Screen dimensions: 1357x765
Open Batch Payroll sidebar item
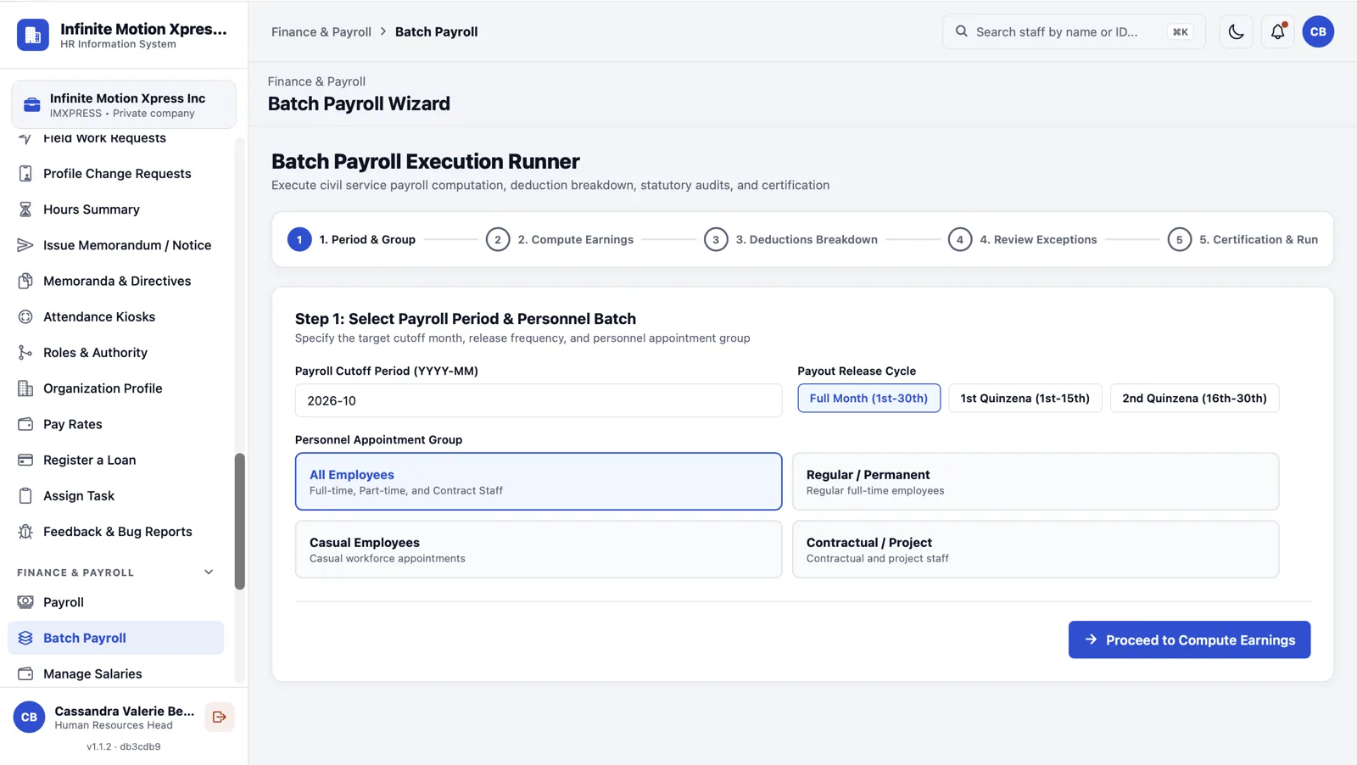(x=116, y=638)
